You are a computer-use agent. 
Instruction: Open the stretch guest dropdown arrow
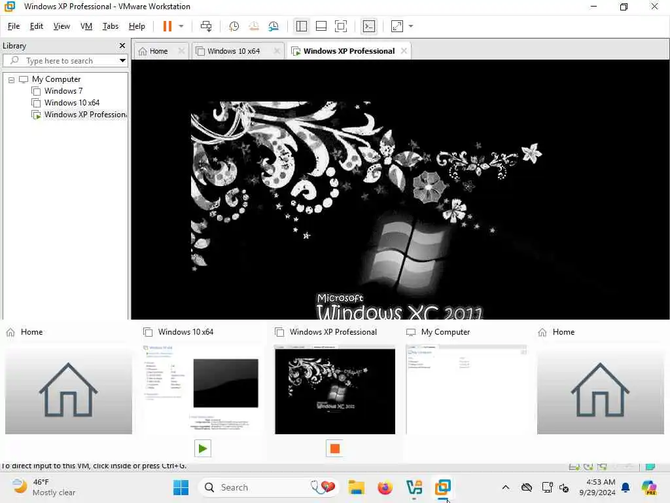[411, 26]
